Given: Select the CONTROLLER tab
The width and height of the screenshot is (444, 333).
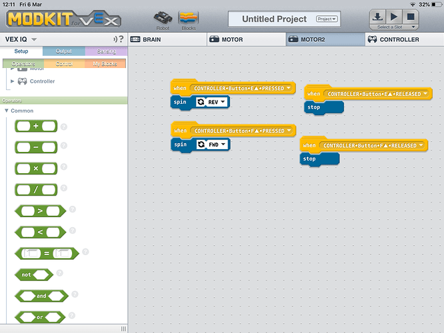Looking at the screenshot, I should click(405, 39).
